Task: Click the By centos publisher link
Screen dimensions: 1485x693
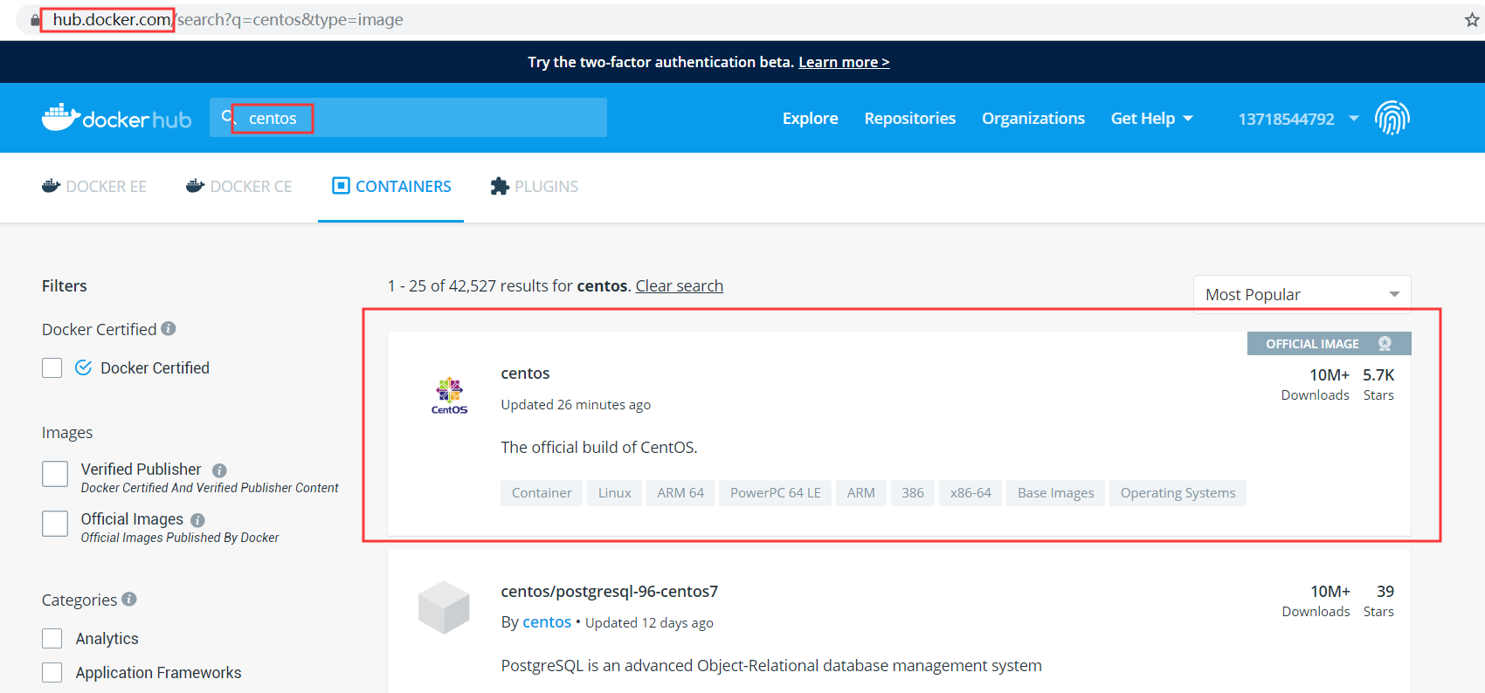Action: click(546, 621)
